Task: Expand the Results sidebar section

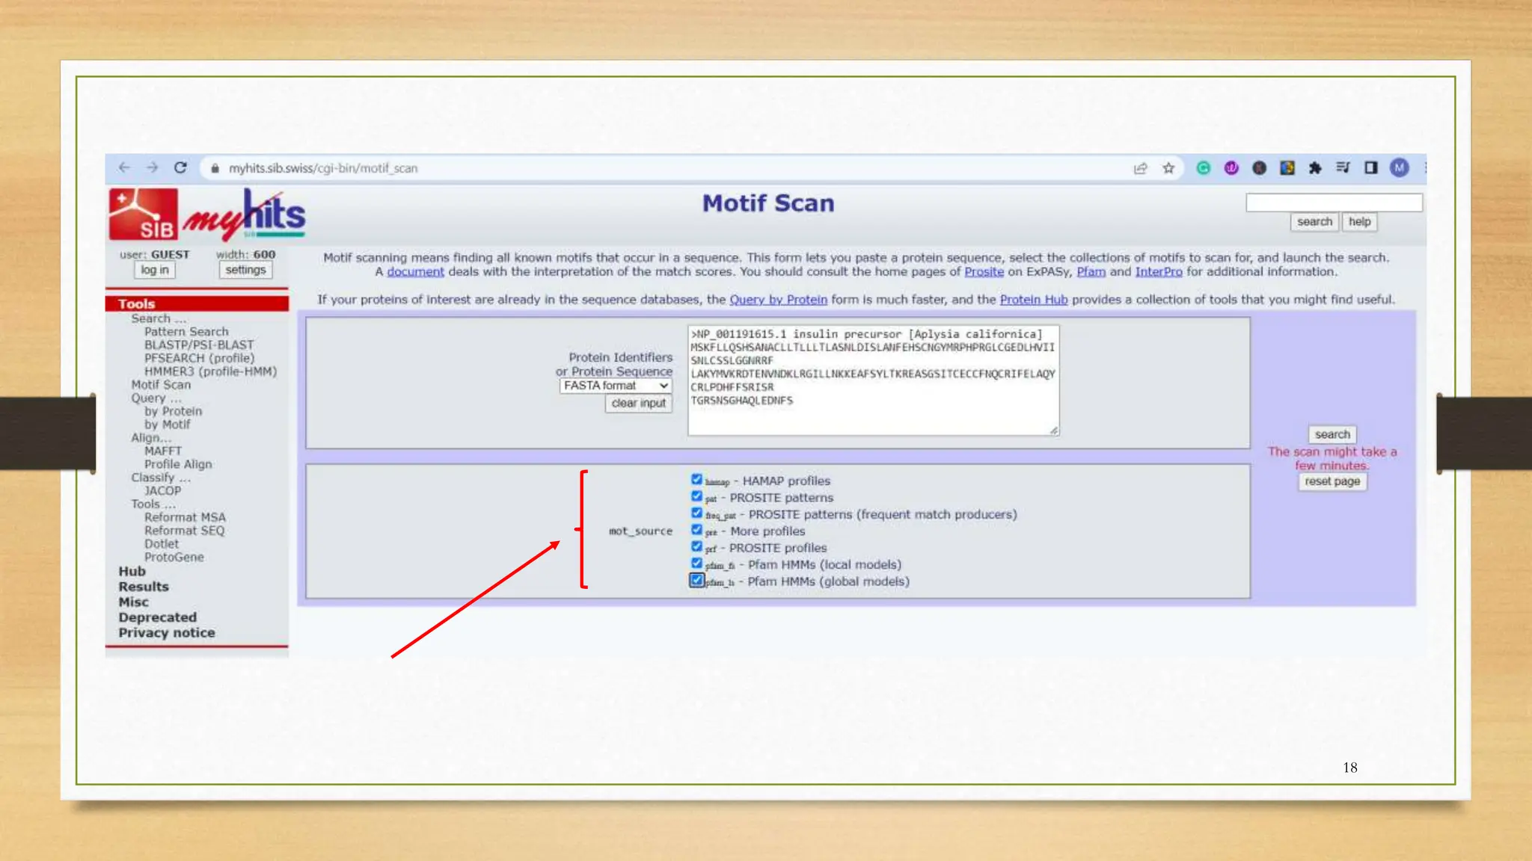Action: (x=143, y=587)
